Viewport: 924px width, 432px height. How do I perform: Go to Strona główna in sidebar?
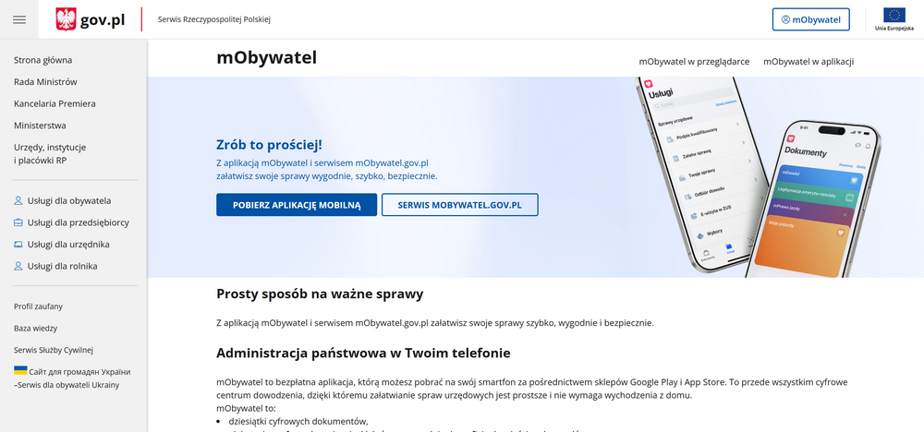(x=43, y=60)
